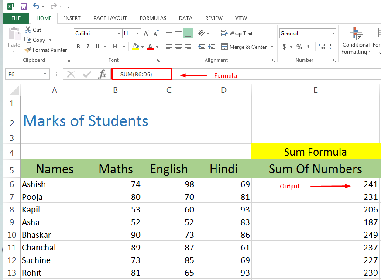Click the Undo arrow icon
Screen dimensions: 381x280
coord(36,7)
